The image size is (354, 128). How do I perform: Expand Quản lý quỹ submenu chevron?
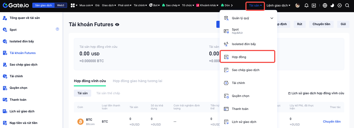click(272, 18)
